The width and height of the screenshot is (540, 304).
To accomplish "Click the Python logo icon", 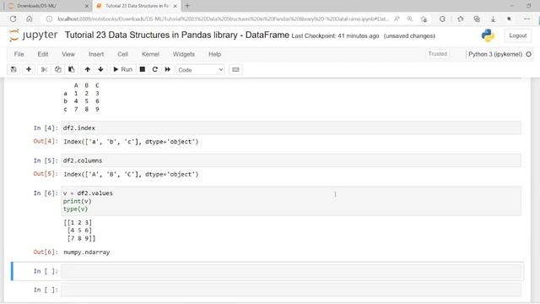I will click(x=488, y=35).
